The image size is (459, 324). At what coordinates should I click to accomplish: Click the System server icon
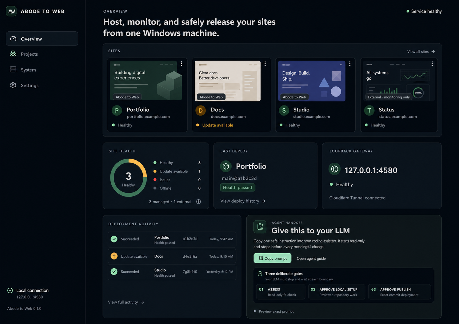[x=13, y=69]
